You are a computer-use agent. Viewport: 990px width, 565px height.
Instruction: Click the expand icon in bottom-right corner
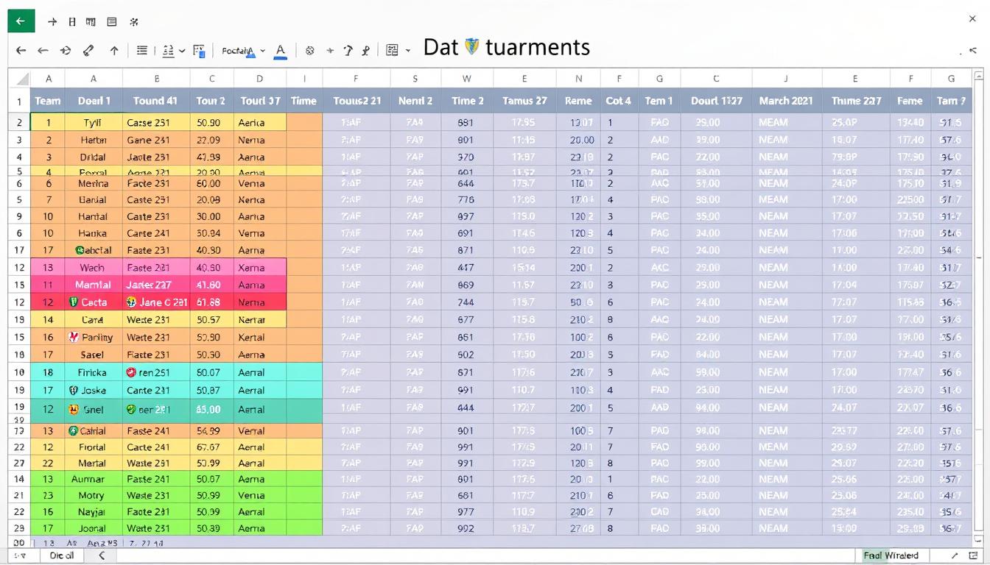click(x=955, y=555)
